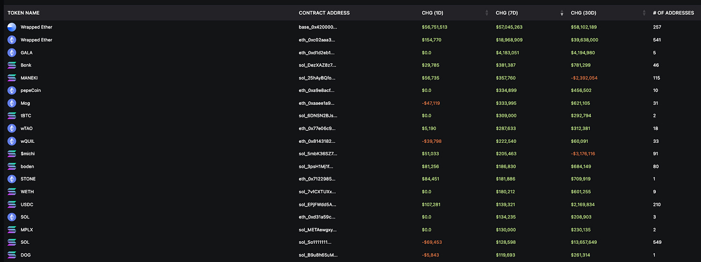
Task: Select the STONE token name
Action: (x=28, y=179)
